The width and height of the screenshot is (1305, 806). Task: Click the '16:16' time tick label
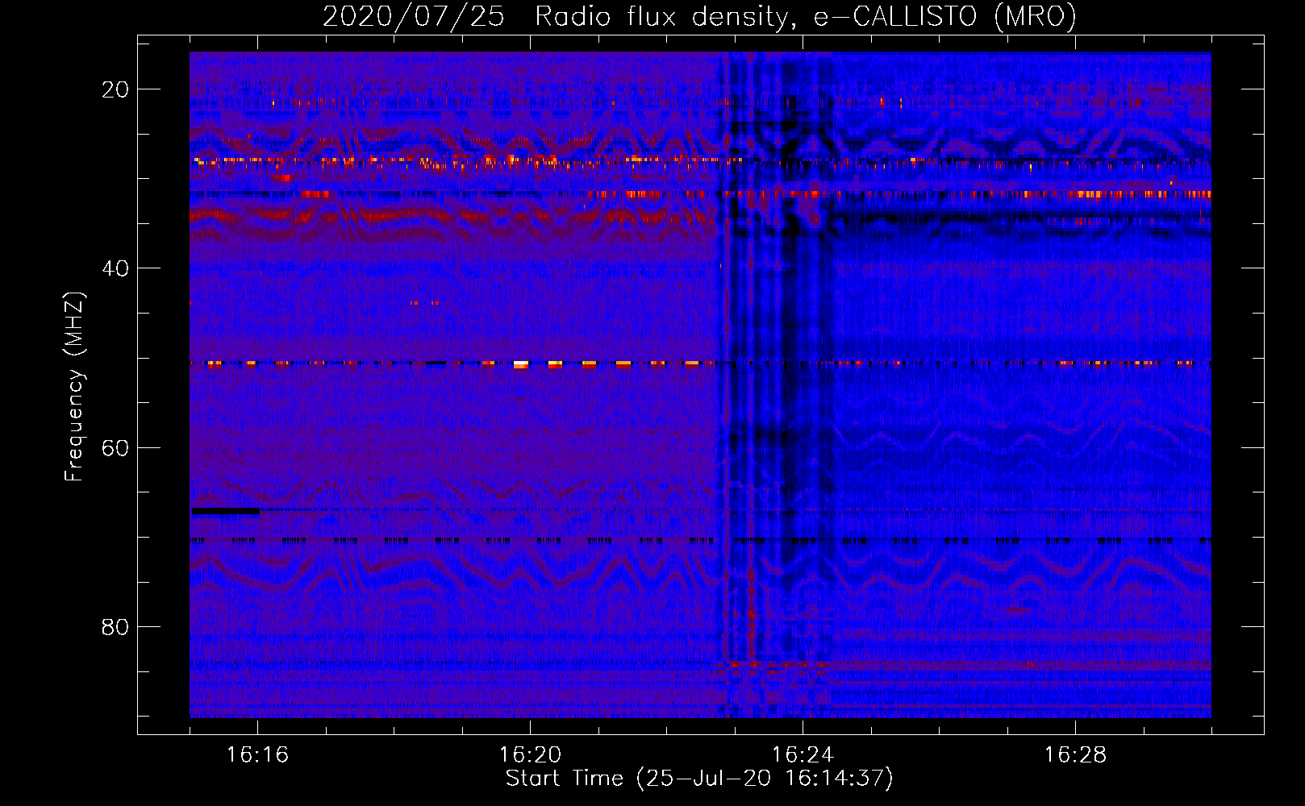[x=257, y=754]
